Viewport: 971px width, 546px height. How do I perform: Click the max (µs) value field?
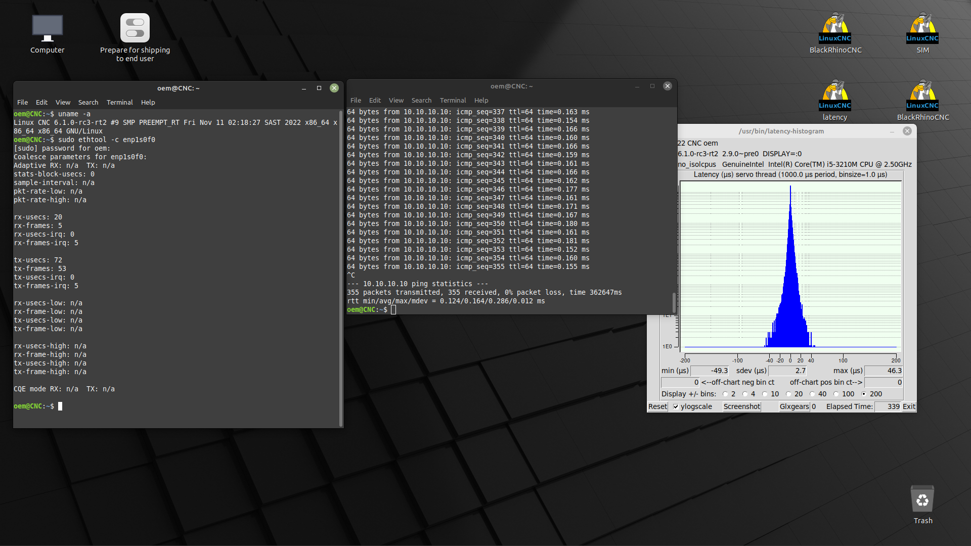(884, 371)
